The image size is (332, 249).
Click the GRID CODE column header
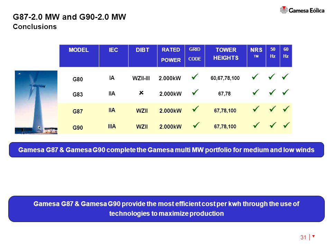click(195, 56)
